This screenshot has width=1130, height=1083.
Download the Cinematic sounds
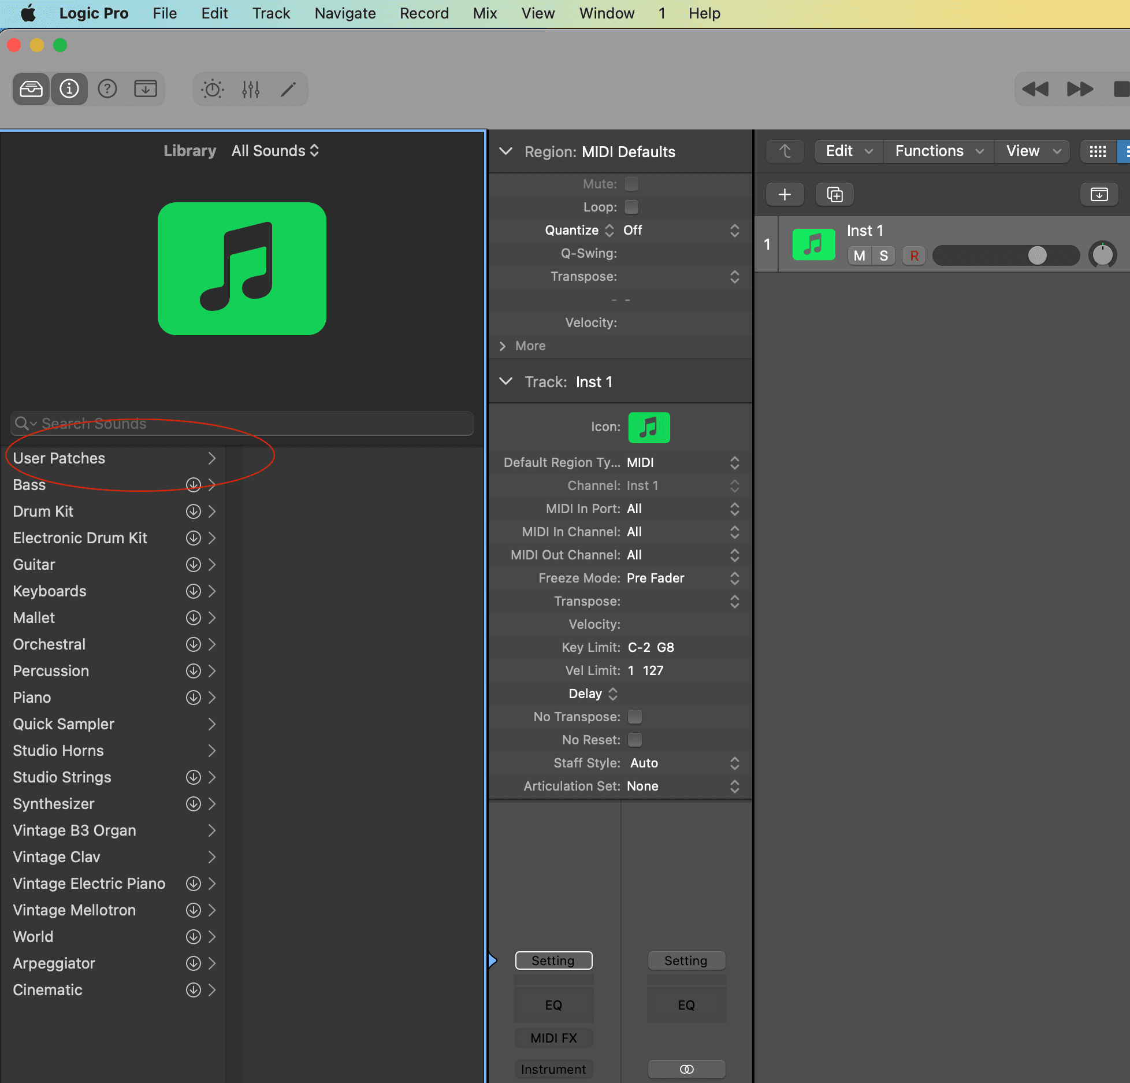click(x=194, y=990)
